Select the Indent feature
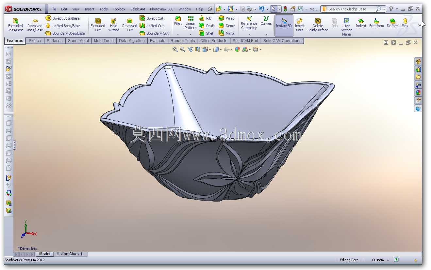Screen dimensions: 431x270 [361, 23]
